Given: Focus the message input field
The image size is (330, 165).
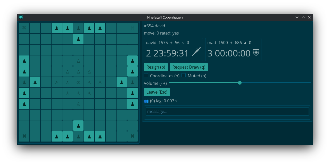Looking at the screenshot, I should point(227,111).
